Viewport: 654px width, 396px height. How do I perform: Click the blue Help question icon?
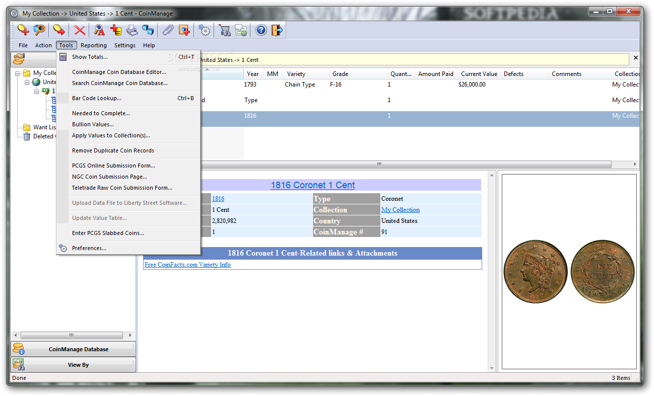pos(260,30)
